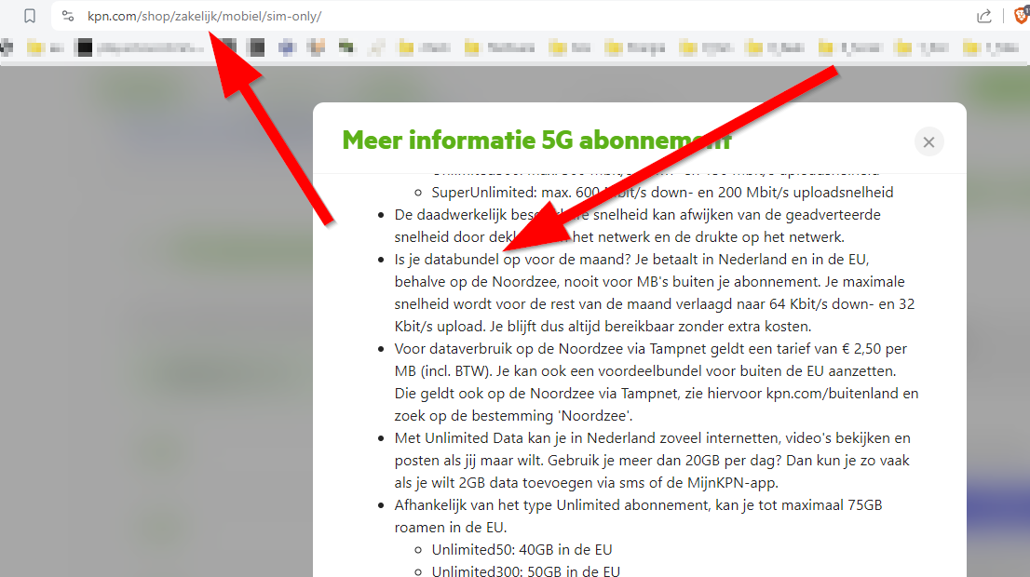Click 'Afhankelijk van het type Unlimited' bullet
This screenshot has width=1030, height=577.
pyautogui.click(x=638, y=516)
